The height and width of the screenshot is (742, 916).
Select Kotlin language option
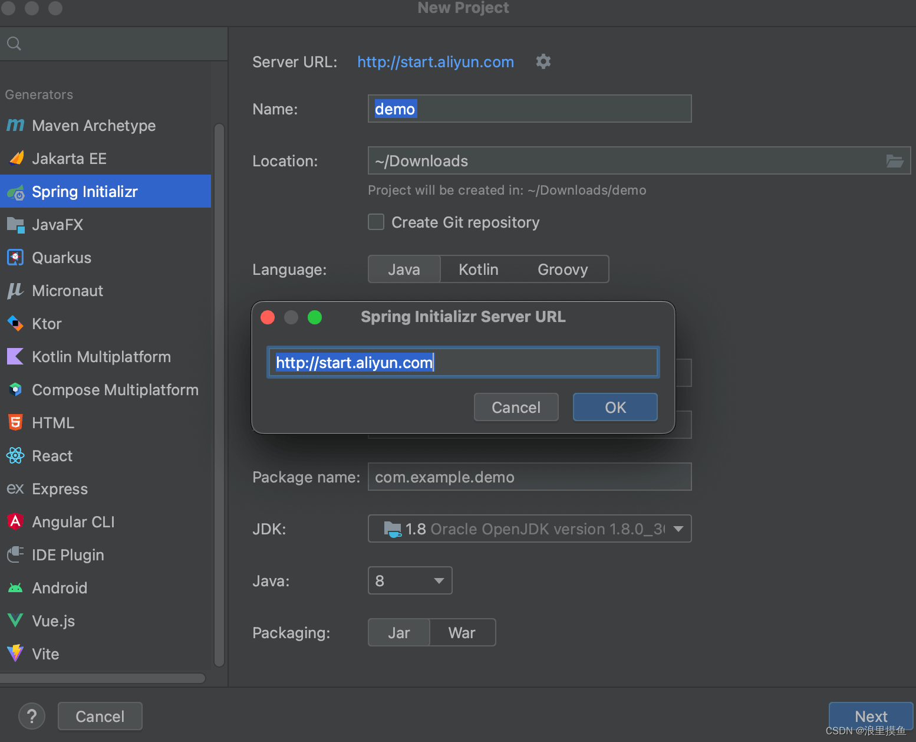479,269
